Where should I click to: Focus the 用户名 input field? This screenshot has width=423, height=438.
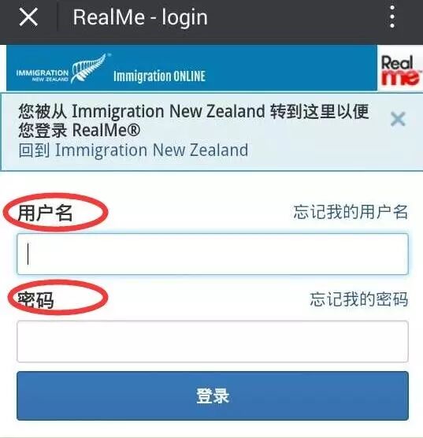tap(213, 254)
